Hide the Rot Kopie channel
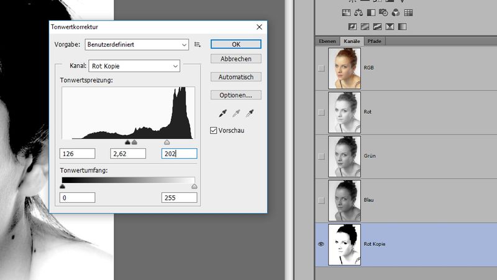 point(321,244)
